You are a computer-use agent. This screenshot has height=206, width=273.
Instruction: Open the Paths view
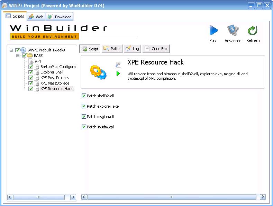pos(112,49)
